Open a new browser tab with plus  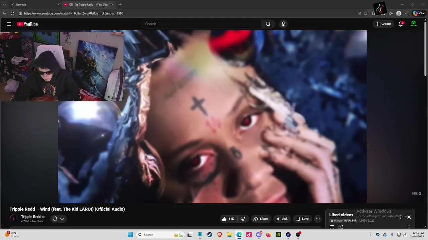[120, 4]
